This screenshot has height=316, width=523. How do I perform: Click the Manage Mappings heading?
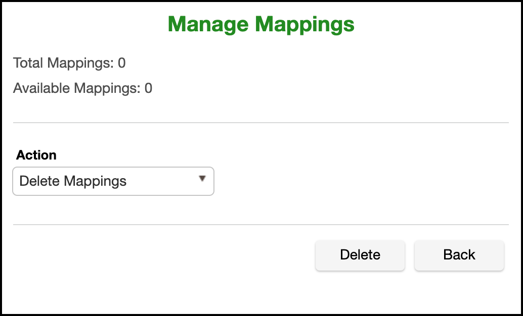(261, 24)
